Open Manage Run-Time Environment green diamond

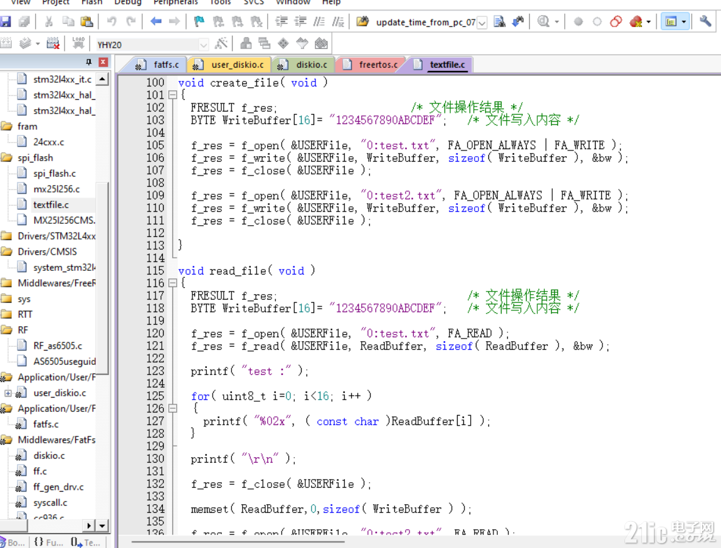coord(283,44)
